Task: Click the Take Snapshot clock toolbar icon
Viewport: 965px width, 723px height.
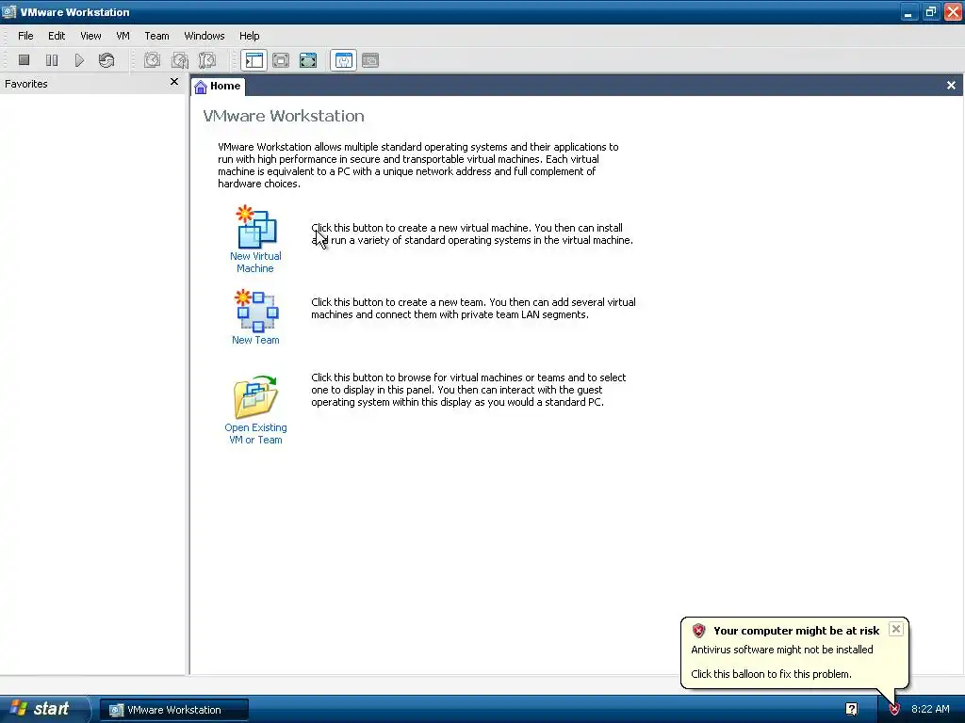Action: (x=153, y=60)
